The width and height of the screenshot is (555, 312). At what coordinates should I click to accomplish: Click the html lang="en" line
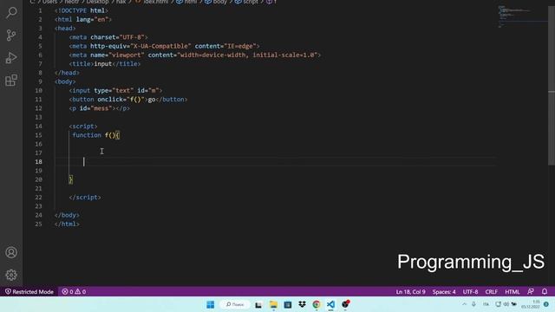coord(83,19)
